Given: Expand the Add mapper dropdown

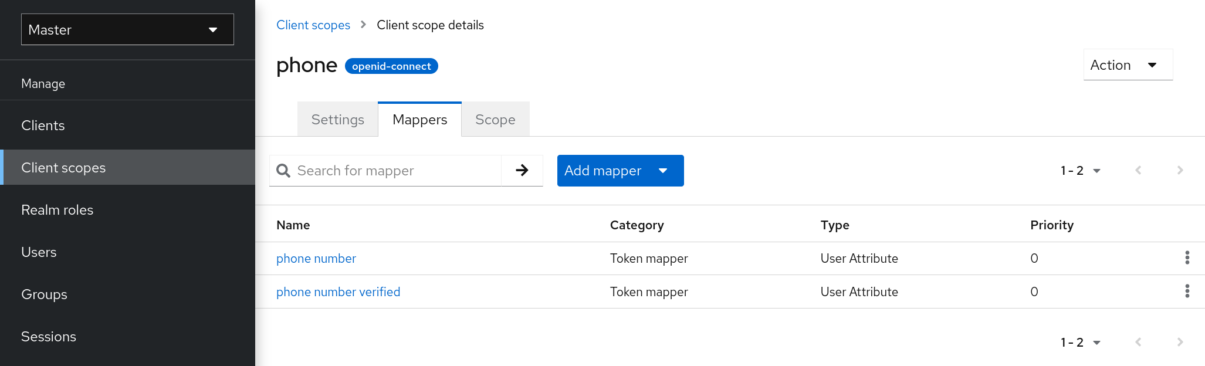Looking at the screenshot, I should (620, 171).
